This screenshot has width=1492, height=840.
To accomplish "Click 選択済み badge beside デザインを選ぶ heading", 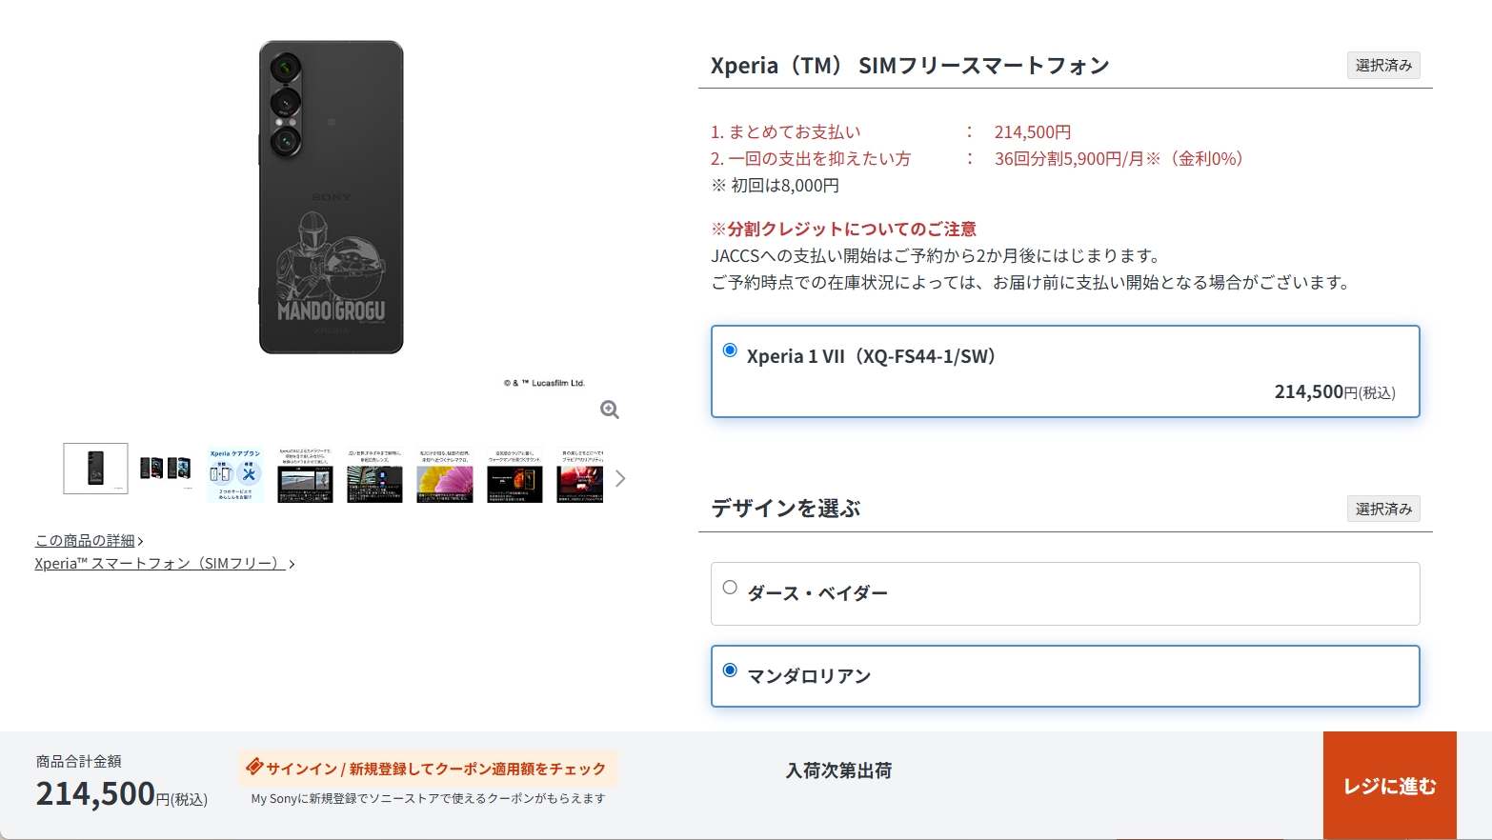I will (1383, 509).
